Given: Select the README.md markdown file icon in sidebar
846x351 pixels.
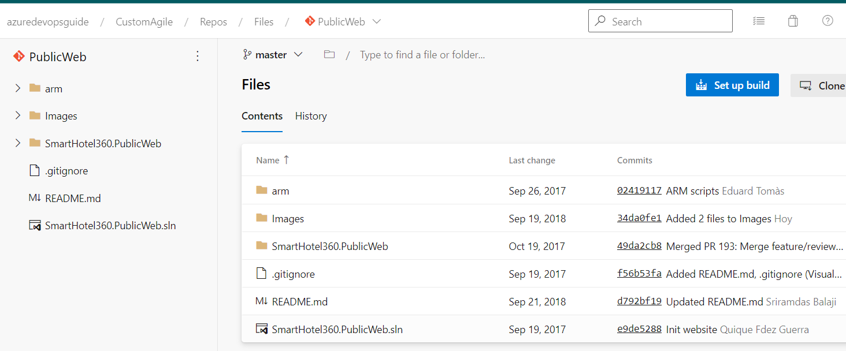Looking at the screenshot, I should pos(35,198).
